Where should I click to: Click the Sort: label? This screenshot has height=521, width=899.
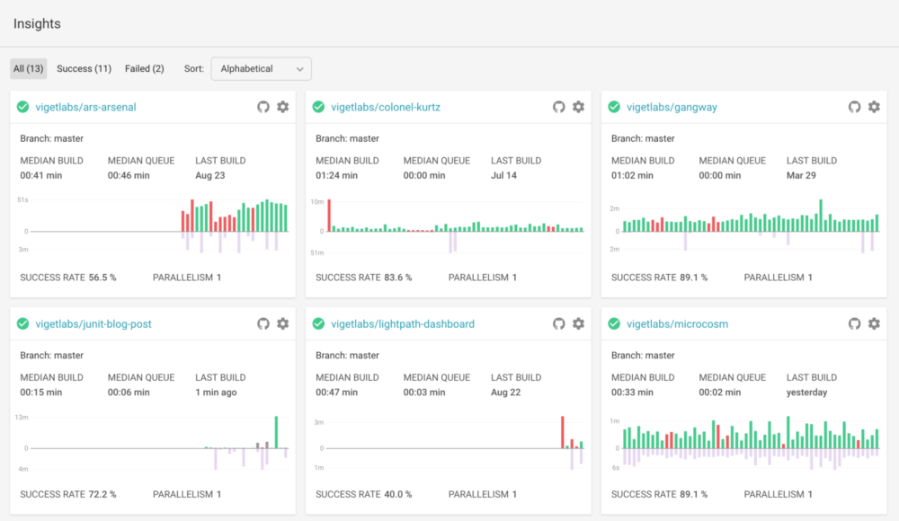194,69
